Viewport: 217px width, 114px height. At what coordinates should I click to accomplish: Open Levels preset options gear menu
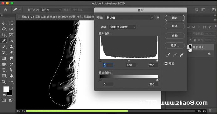point(158,17)
